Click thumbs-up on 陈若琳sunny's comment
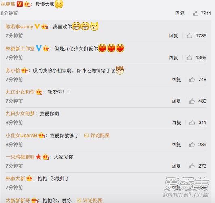Screen dimensions: 215x203 [x=189, y=36]
